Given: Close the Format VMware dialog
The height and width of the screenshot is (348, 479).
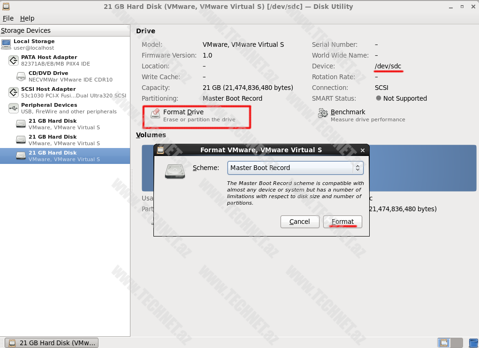Looking at the screenshot, I should (362, 150).
